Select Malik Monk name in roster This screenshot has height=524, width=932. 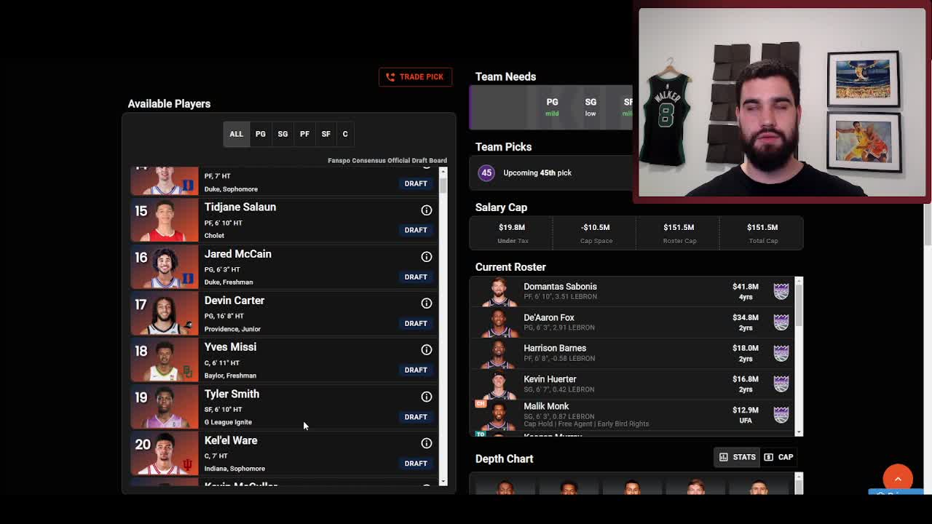[x=546, y=406]
